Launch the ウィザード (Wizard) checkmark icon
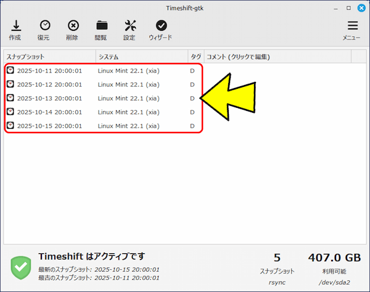The image size is (370, 292). [x=161, y=26]
